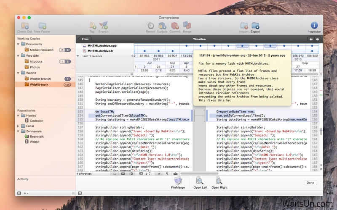Click the add/remove source button in sidebar footer
The image size is (337, 210).
(x=26, y=193)
